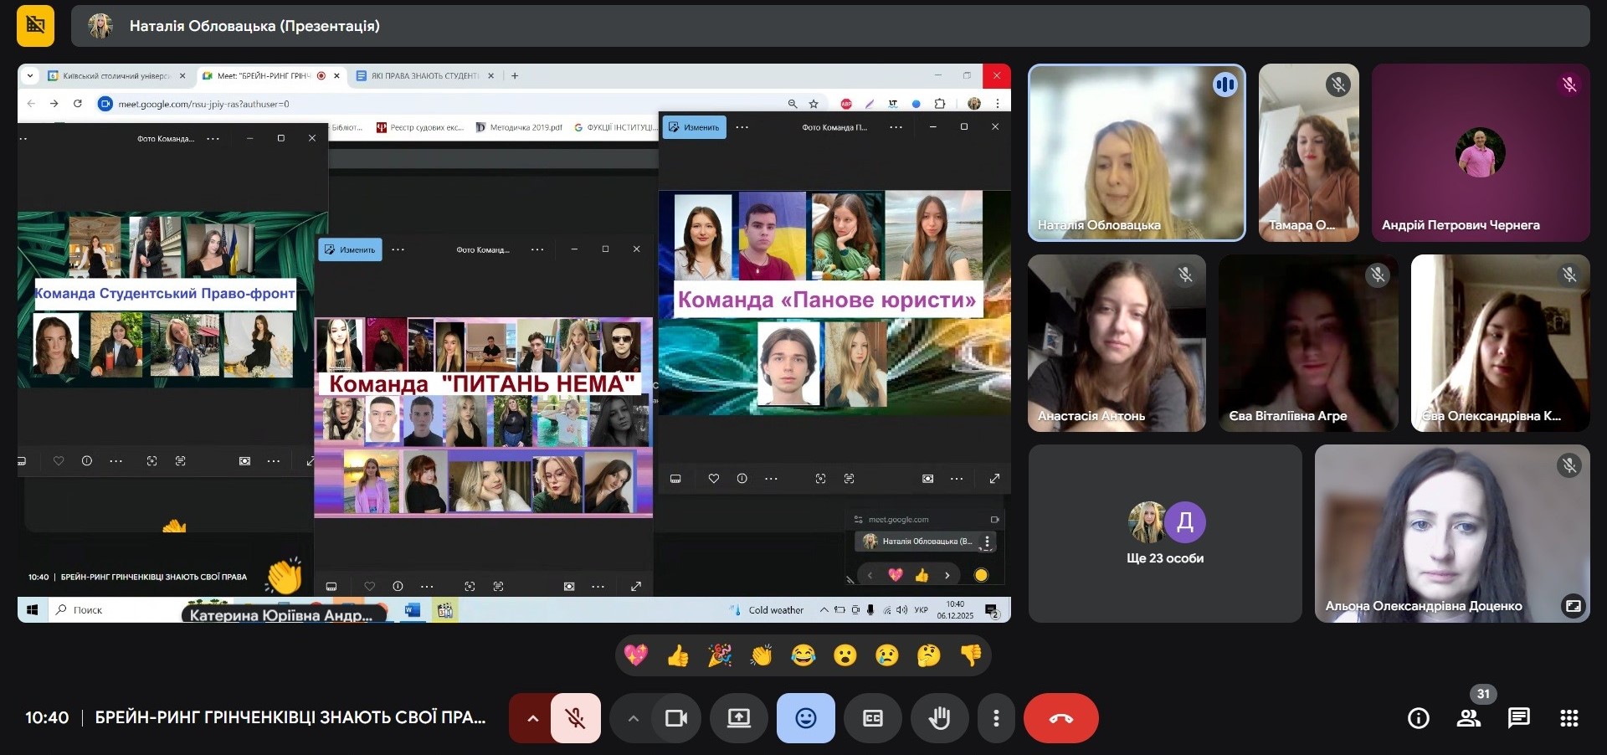Open the emoji reactions panel button
This screenshot has height=755, width=1607.
pos(805,718)
